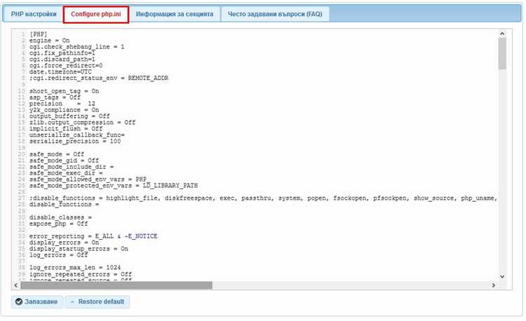This screenshot has height=321, width=526.
Task: Click the horizontal scrollbar thumb
Action: tap(116, 285)
